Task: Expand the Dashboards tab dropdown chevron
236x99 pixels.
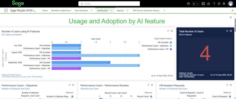Action: [112, 11]
